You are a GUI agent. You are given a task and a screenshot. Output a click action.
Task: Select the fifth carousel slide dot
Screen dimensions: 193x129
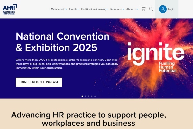pos(95,96)
